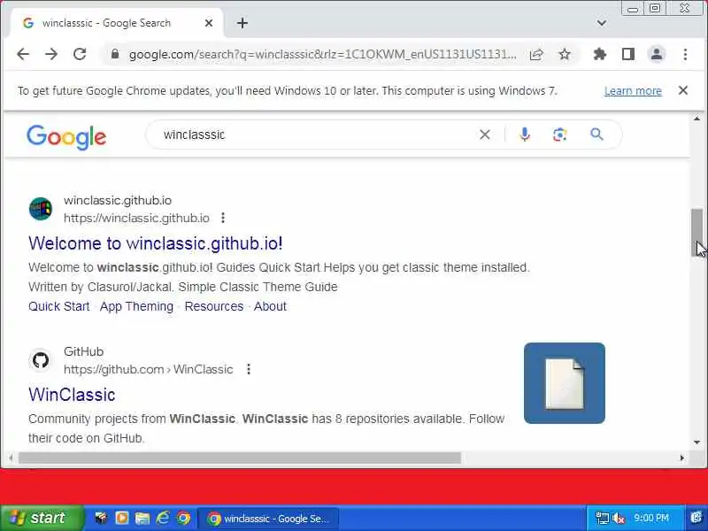Image resolution: width=708 pixels, height=531 pixels.
Task: Click the muted volume tray icon
Action: pos(618,518)
